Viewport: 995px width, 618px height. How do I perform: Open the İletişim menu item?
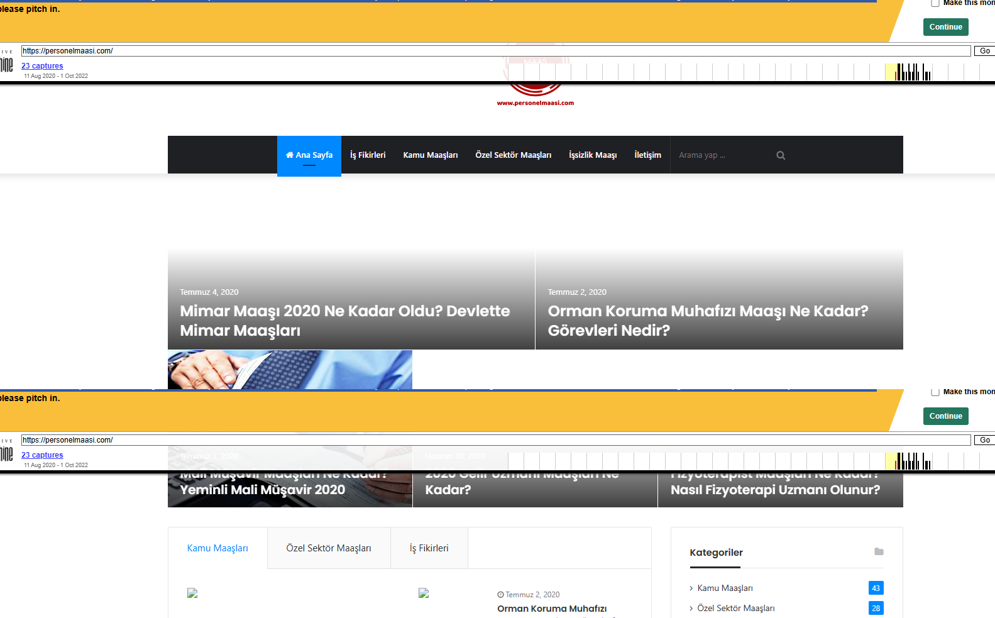(x=647, y=155)
